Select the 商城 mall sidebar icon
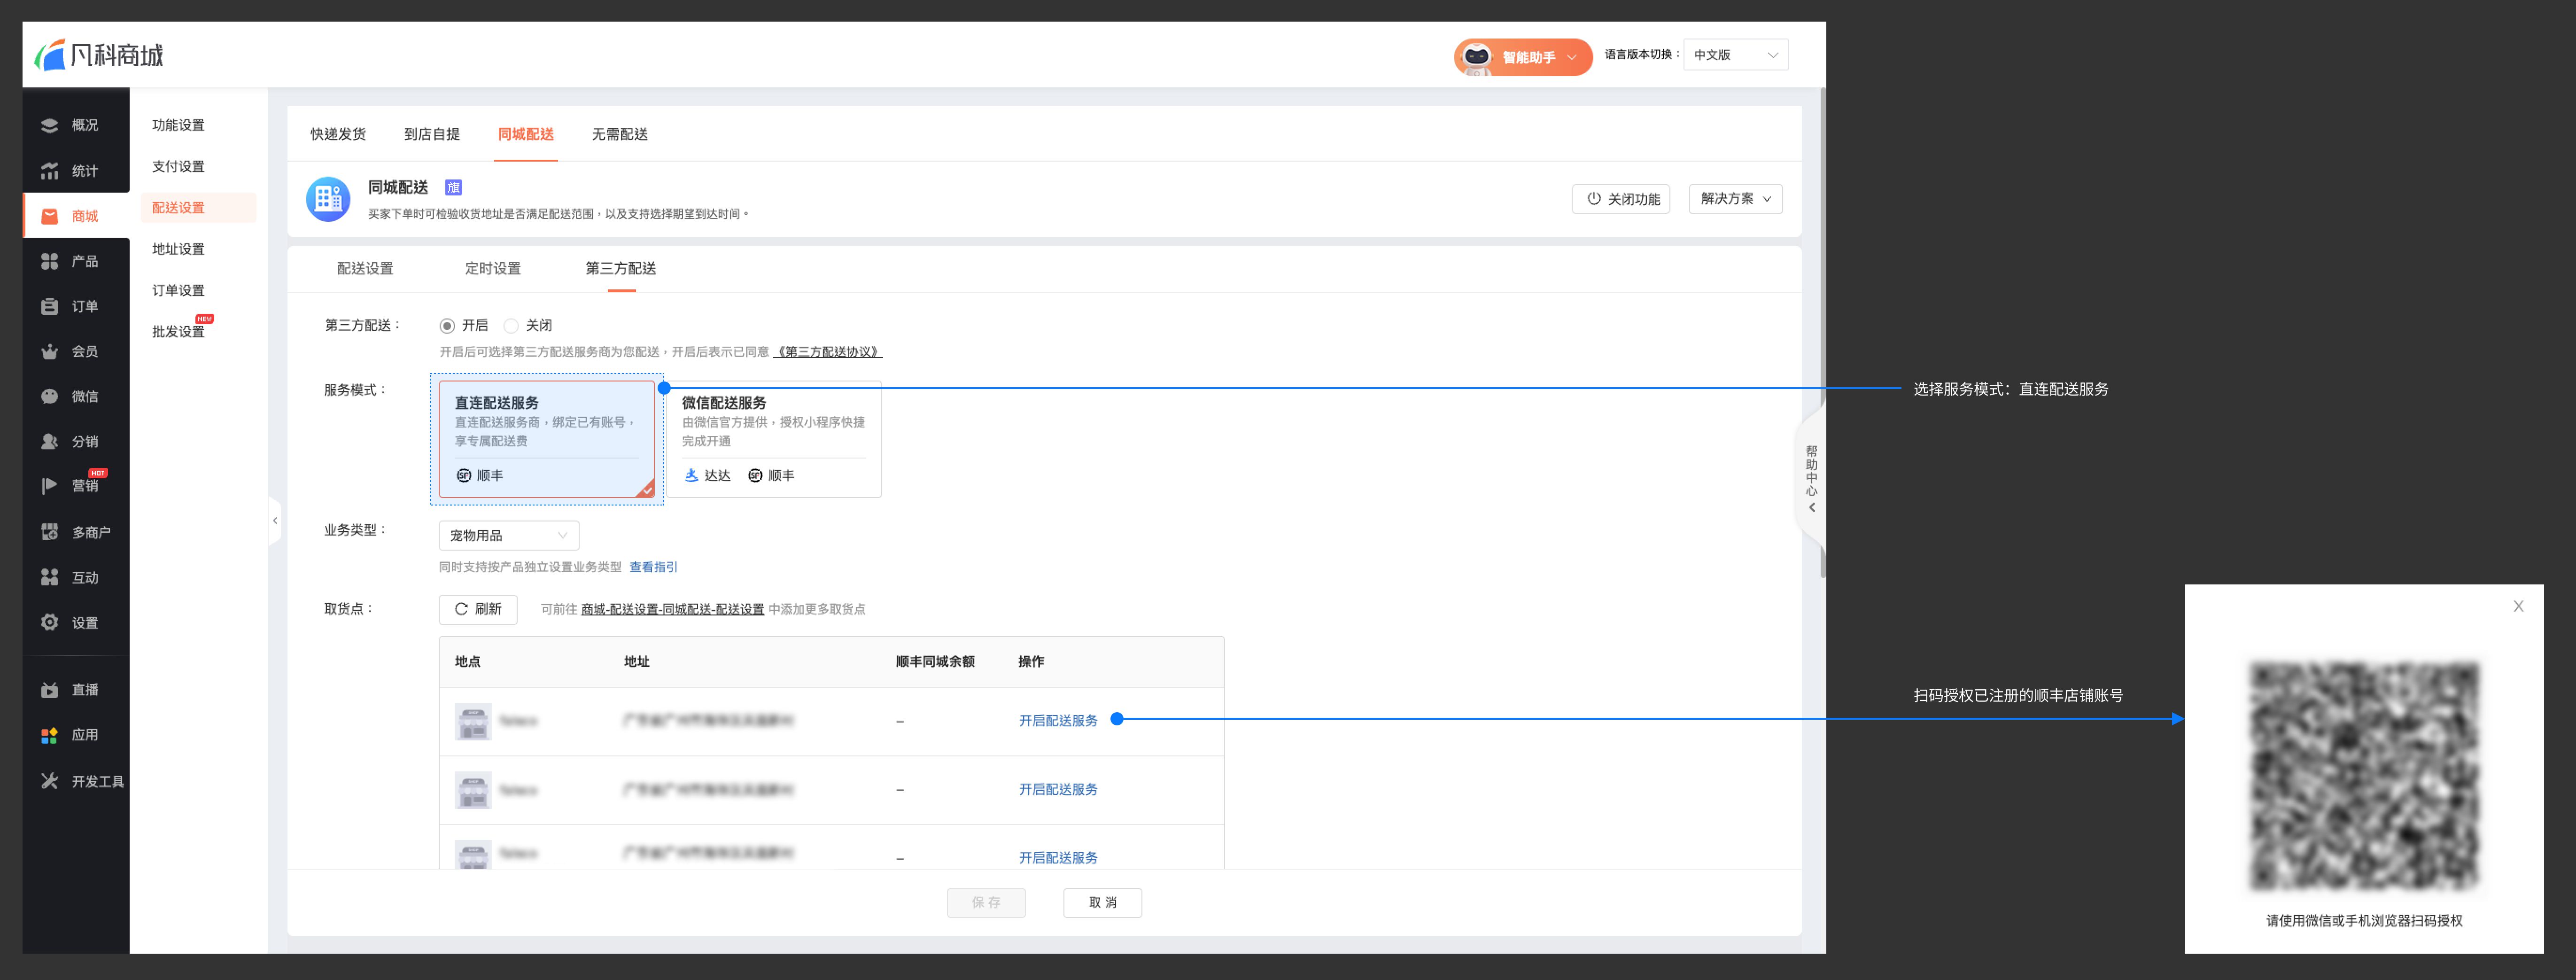 49,216
